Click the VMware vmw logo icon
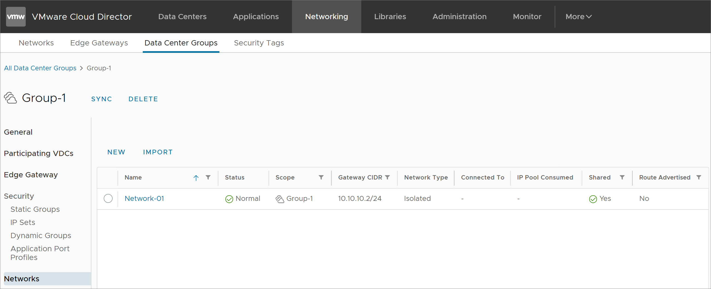711x289 pixels. tap(16, 17)
